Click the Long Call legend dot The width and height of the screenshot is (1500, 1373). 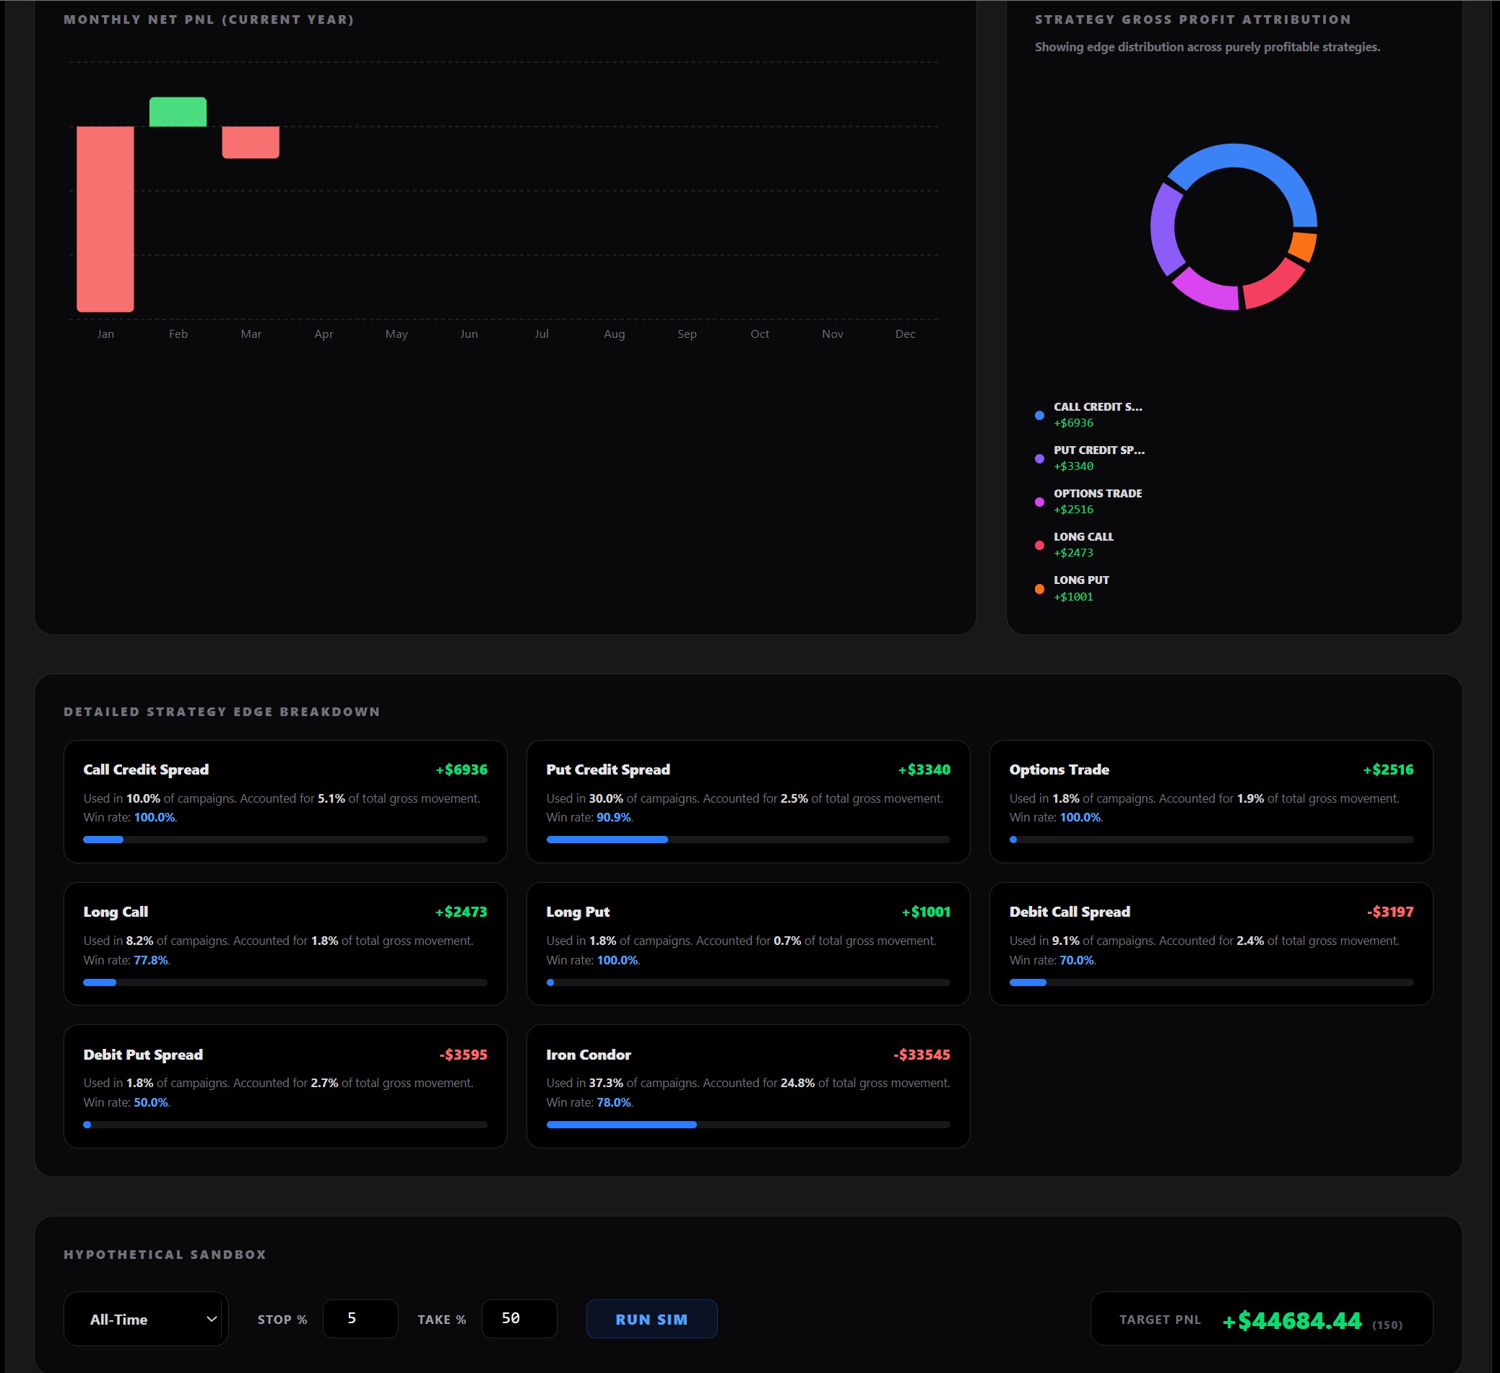[x=1039, y=544]
